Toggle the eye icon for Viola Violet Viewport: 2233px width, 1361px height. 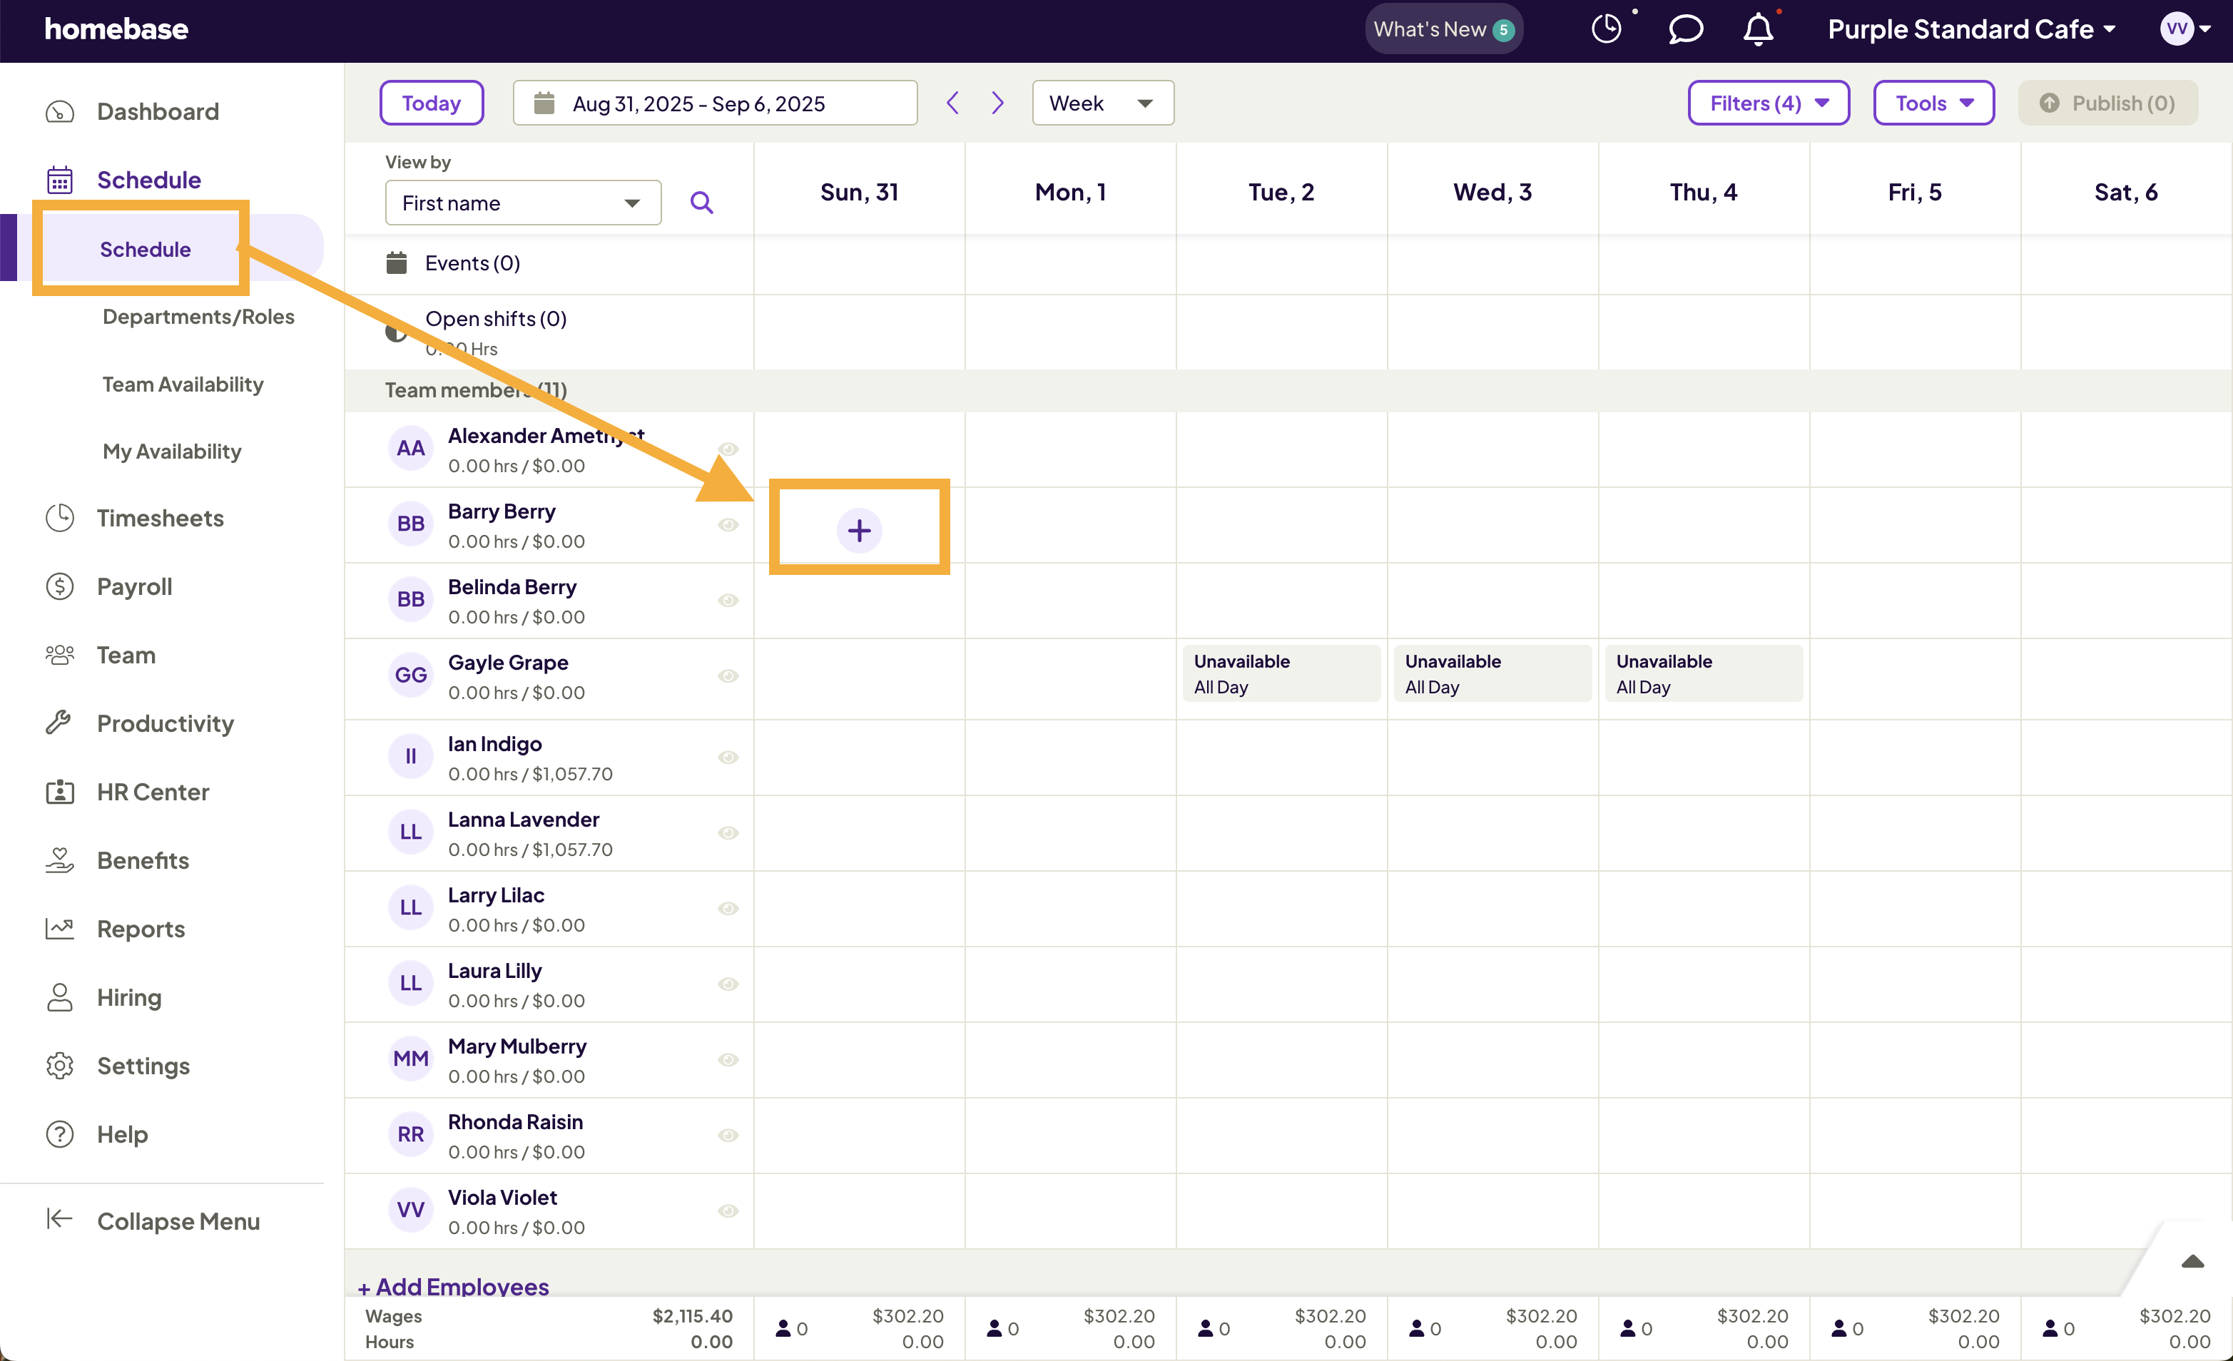(728, 1210)
